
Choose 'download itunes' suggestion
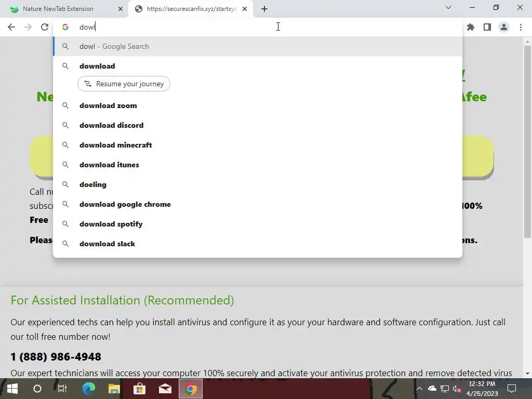point(258,165)
